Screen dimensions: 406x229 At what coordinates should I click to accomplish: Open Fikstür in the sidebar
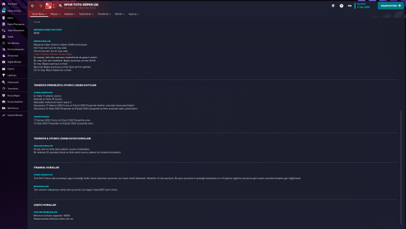[x=11, y=69]
